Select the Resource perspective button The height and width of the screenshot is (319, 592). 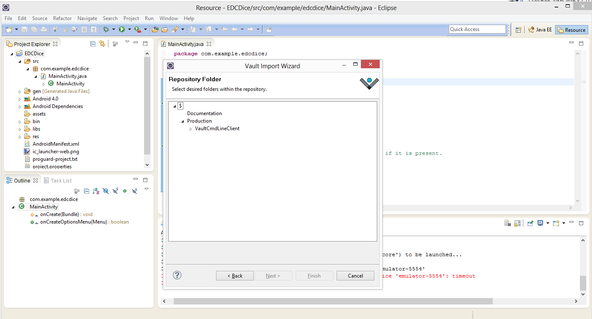click(x=571, y=30)
